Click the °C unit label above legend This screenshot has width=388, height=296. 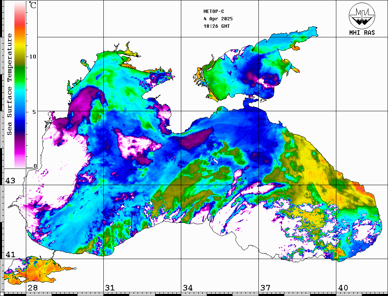click(33, 6)
